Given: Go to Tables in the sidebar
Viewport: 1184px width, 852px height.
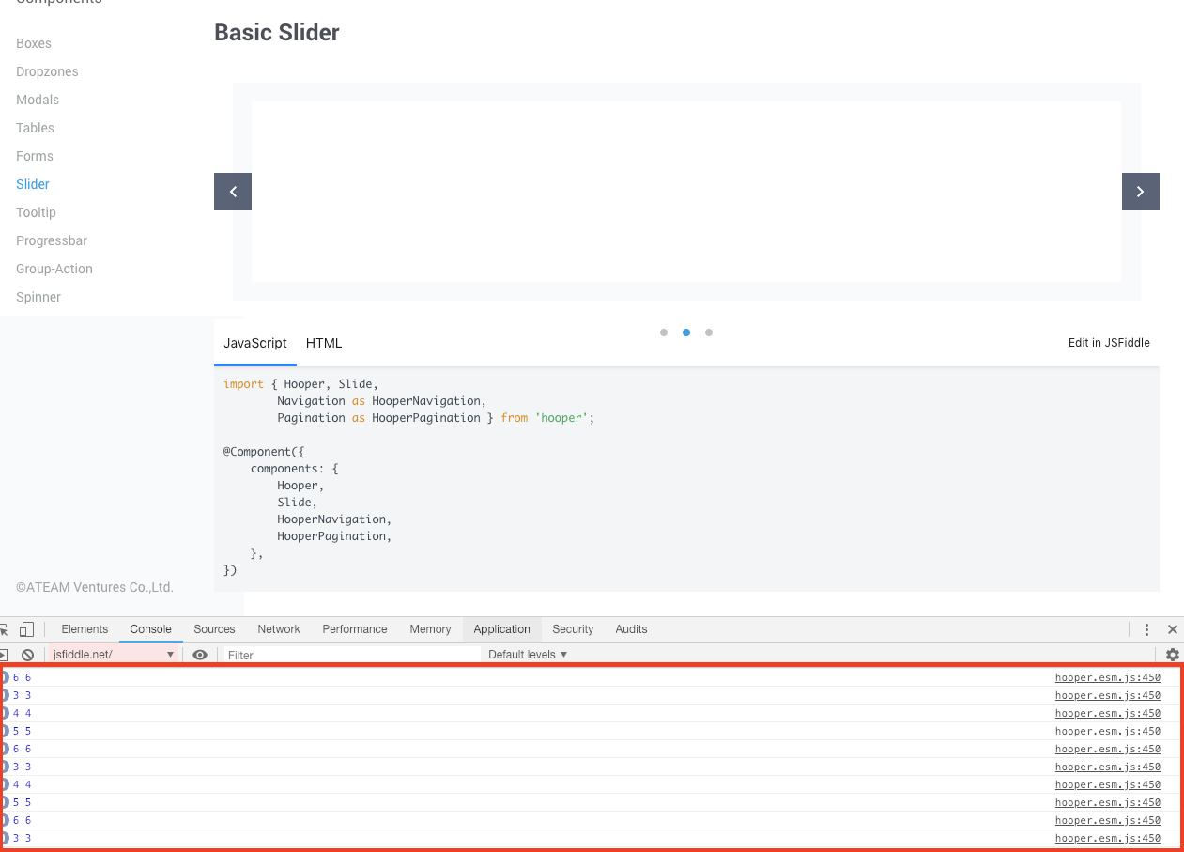Looking at the screenshot, I should [x=35, y=128].
